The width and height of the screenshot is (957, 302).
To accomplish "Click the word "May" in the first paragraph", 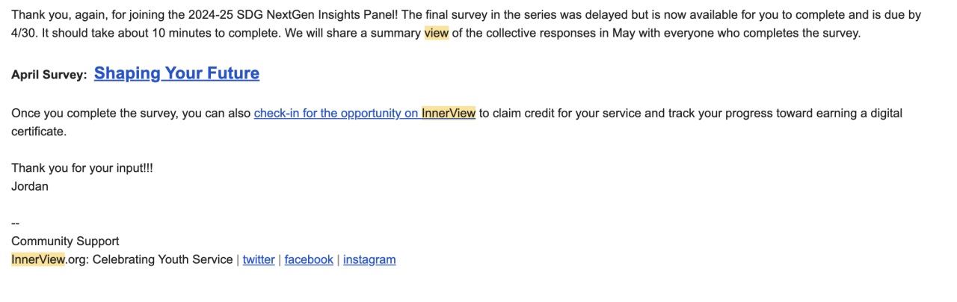I will (624, 34).
